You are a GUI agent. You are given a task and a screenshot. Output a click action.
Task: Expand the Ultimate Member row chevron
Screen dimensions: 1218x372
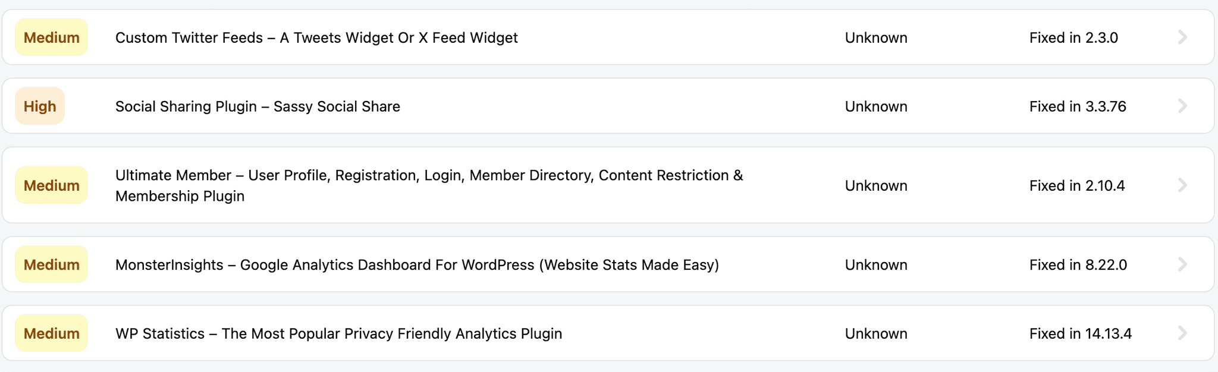(1182, 185)
